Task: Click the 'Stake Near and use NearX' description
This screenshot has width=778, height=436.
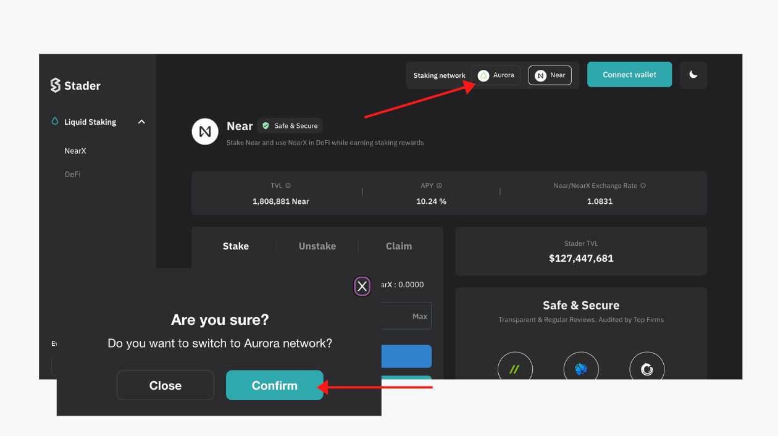Action: tap(325, 143)
